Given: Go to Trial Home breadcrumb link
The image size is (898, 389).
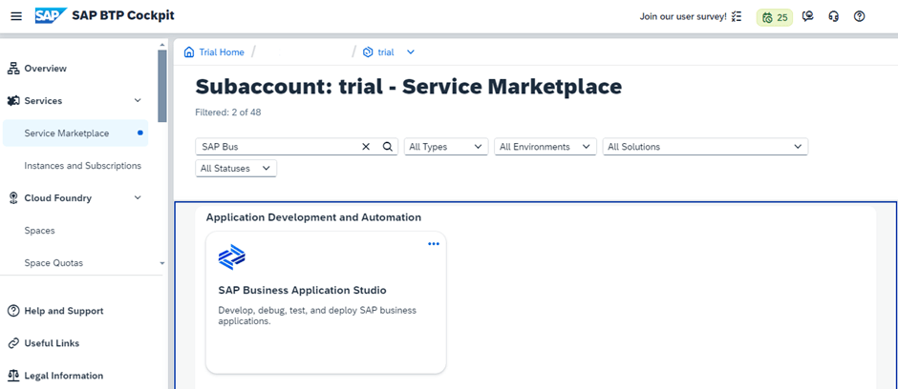Looking at the screenshot, I should [222, 52].
